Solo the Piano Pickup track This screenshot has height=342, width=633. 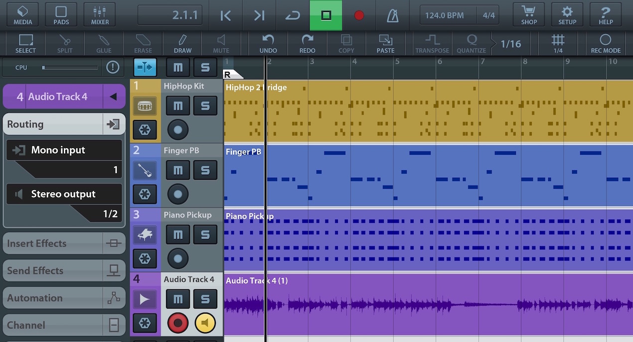pyautogui.click(x=205, y=234)
